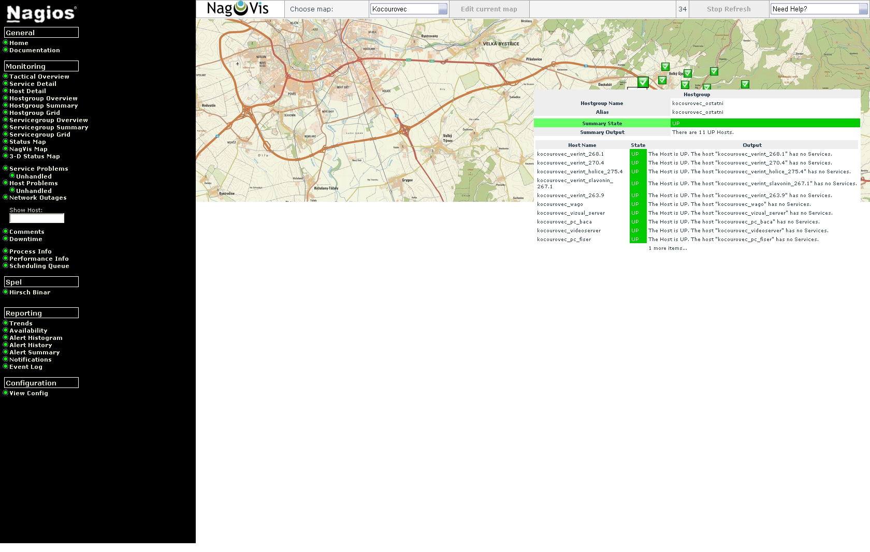Click the largest green hostgroup check icon

tap(643, 82)
